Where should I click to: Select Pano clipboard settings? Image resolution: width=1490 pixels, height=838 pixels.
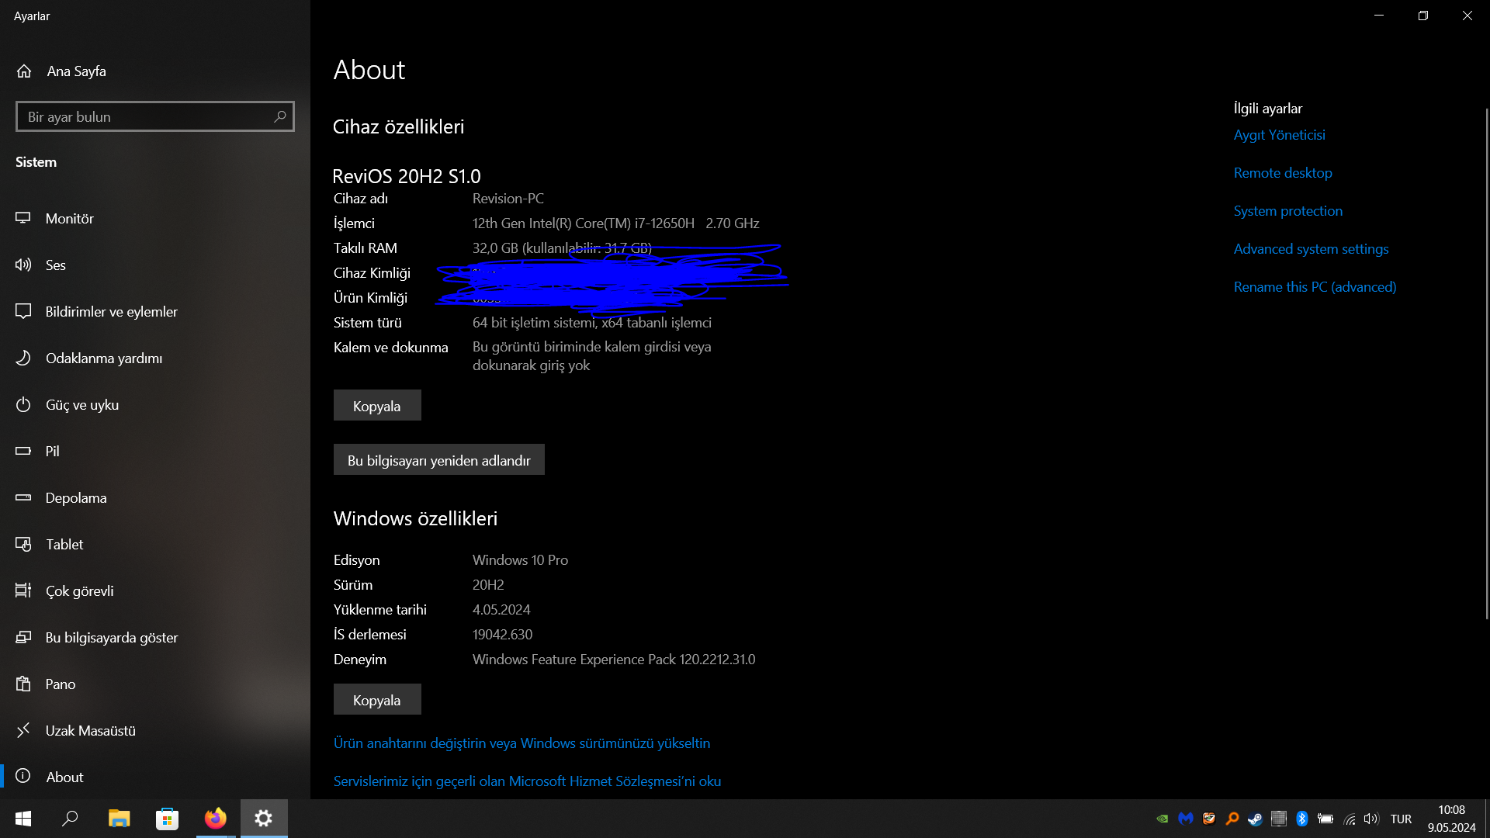(61, 684)
